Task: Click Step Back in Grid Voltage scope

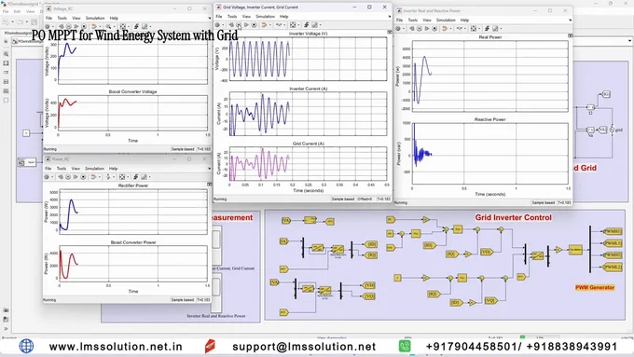Action: [231, 24]
